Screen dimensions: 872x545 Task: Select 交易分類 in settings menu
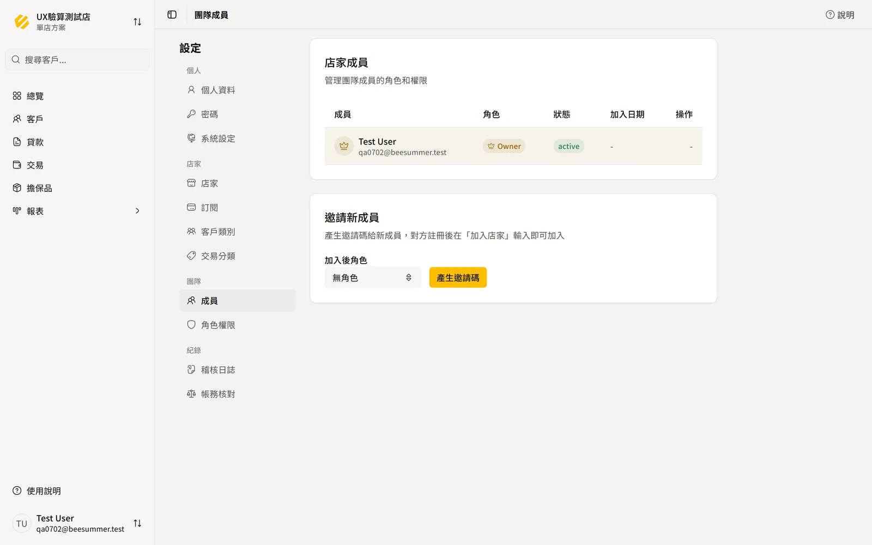tap(238, 256)
